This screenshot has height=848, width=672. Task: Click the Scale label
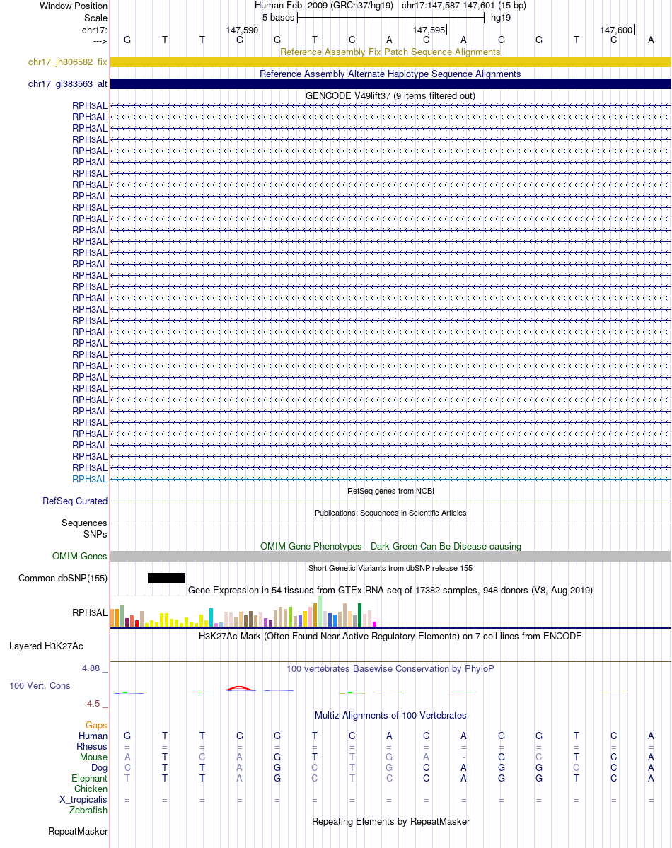tap(95, 18)
